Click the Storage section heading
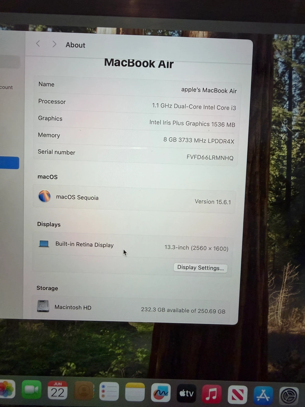305x407 pixels. pos(47,288)
